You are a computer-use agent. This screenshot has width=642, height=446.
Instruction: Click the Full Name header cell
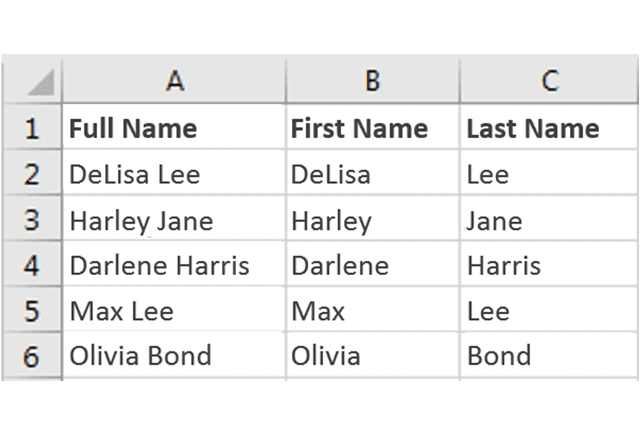[x=175, y=127]
